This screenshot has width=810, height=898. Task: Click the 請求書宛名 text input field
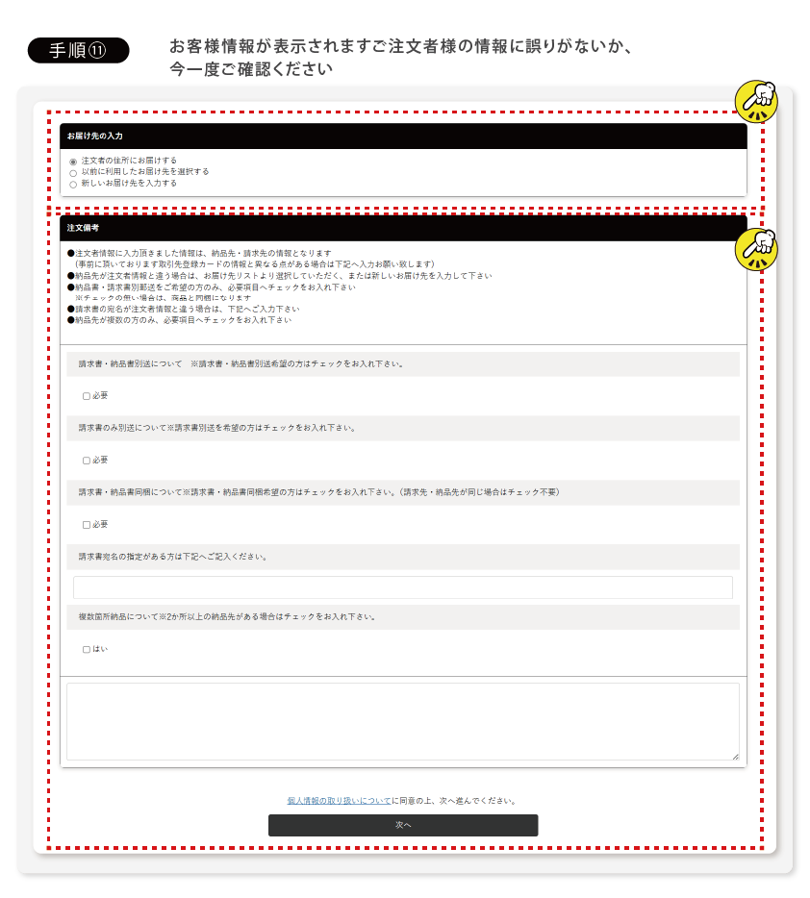click(402, 587)
